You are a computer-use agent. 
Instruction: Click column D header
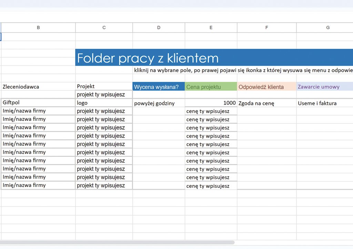click(159, 28)
